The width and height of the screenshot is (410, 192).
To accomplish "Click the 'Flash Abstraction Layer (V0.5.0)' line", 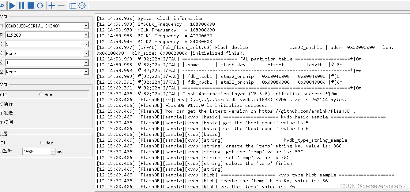I will point(217,94).
